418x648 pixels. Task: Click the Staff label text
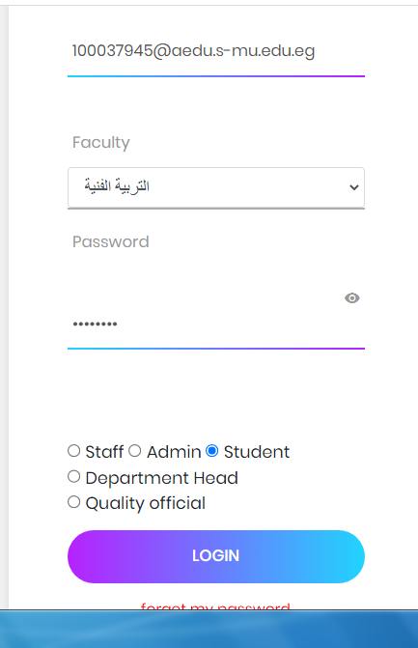coord(104,452)
